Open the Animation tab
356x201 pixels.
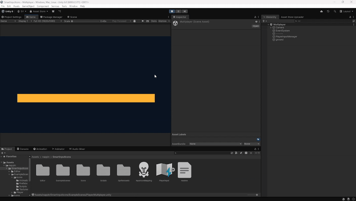[40, 149]
